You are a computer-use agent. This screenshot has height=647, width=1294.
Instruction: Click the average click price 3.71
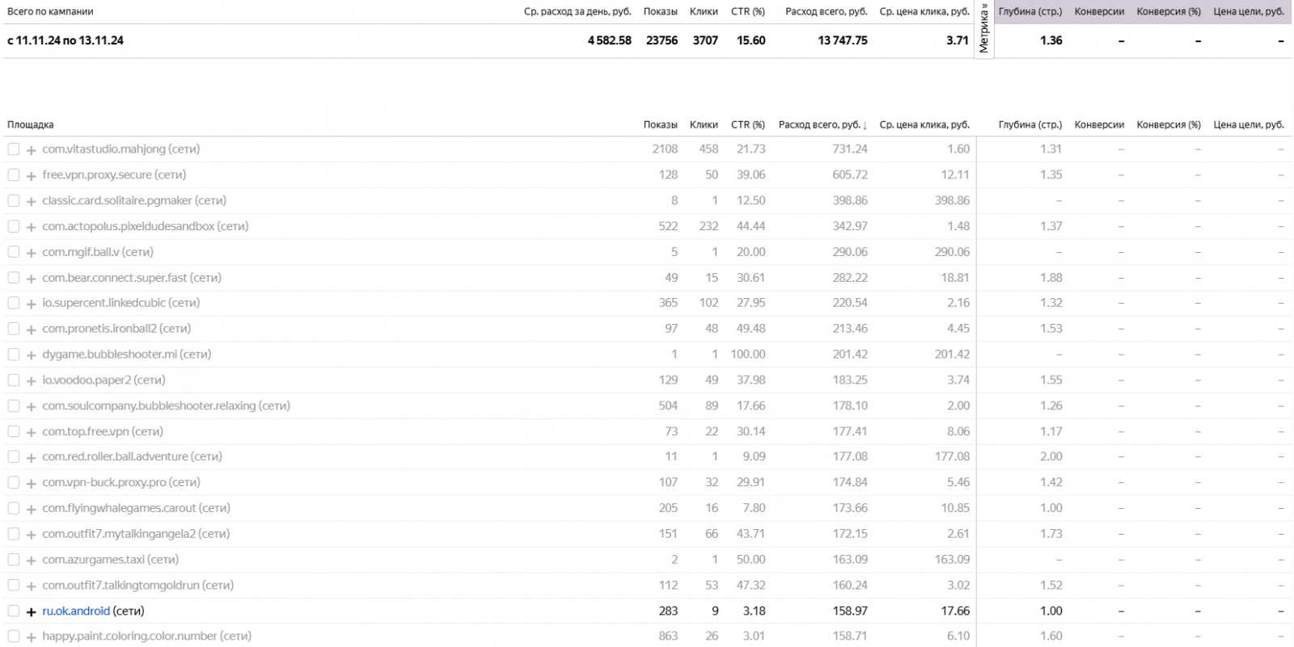click(x=958, y=40)
